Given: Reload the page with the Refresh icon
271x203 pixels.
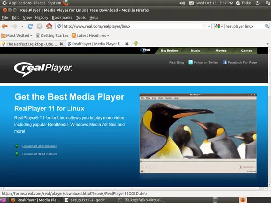Looking at the screenshot, I should 30,26.
